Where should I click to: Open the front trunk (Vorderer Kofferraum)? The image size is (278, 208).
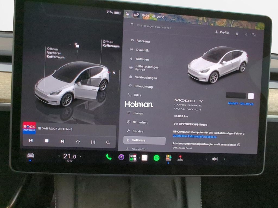click(55, 53)
